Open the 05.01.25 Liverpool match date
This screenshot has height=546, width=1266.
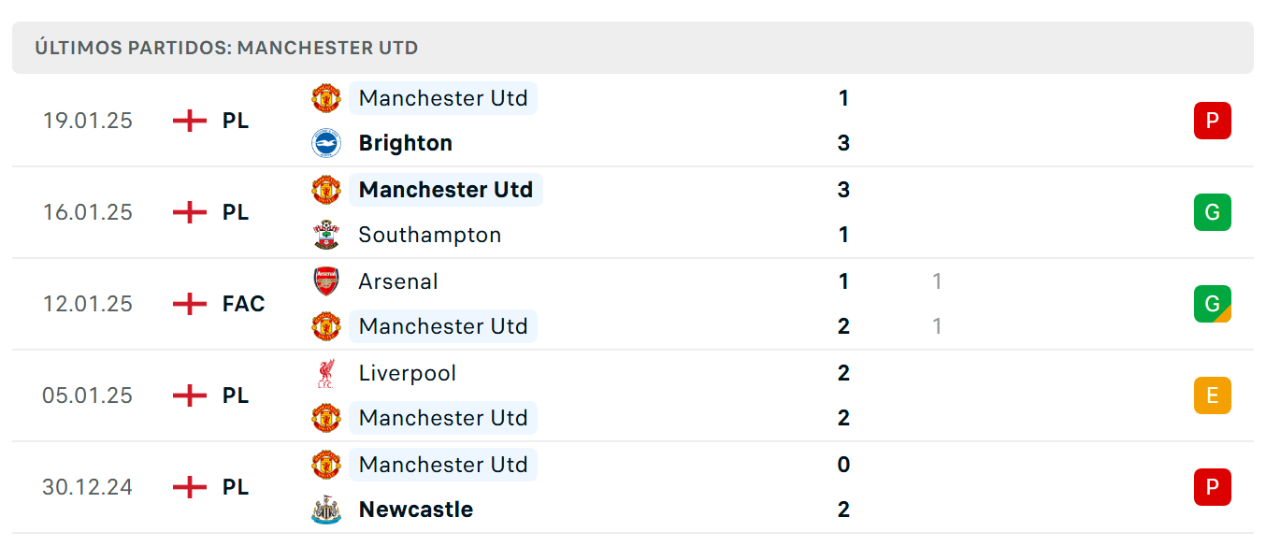(88, 395)
